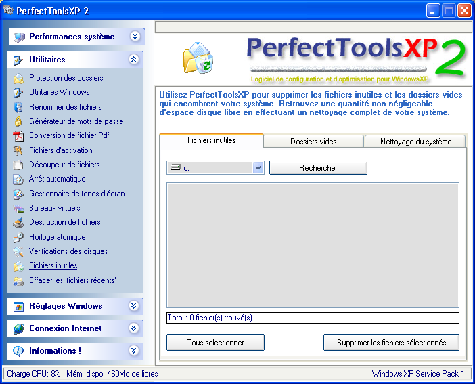Viewport: 475px width, 384px height.
Task: Click the Connexion Internet header label
Action: 66,328
